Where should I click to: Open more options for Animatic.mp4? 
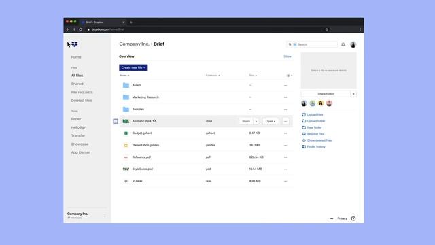(x=285, y=121)
